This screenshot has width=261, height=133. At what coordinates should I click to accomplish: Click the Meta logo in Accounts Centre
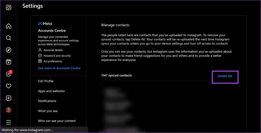45,23
